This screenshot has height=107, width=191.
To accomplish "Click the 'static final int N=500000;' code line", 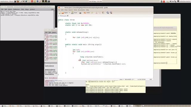I will pos(77,23).
